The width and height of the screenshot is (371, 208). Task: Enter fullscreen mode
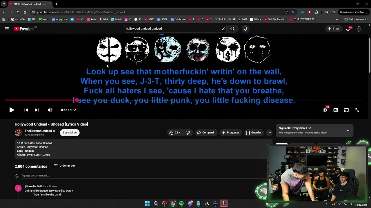point(357,110)
